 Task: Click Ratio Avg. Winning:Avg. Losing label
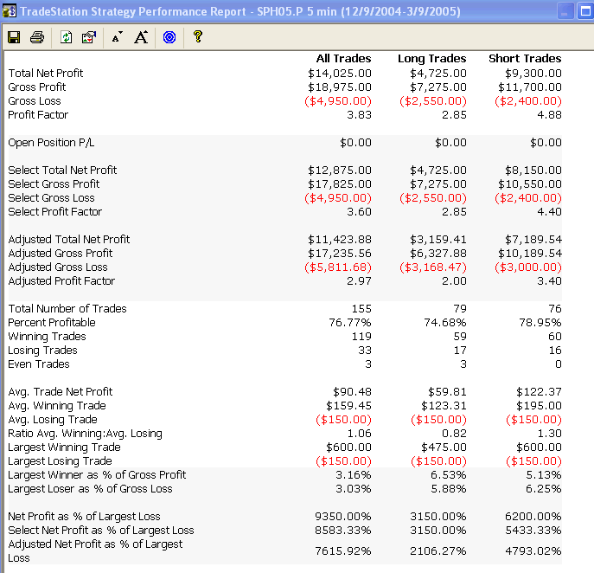pyautogui.click(x=86, y=433)
